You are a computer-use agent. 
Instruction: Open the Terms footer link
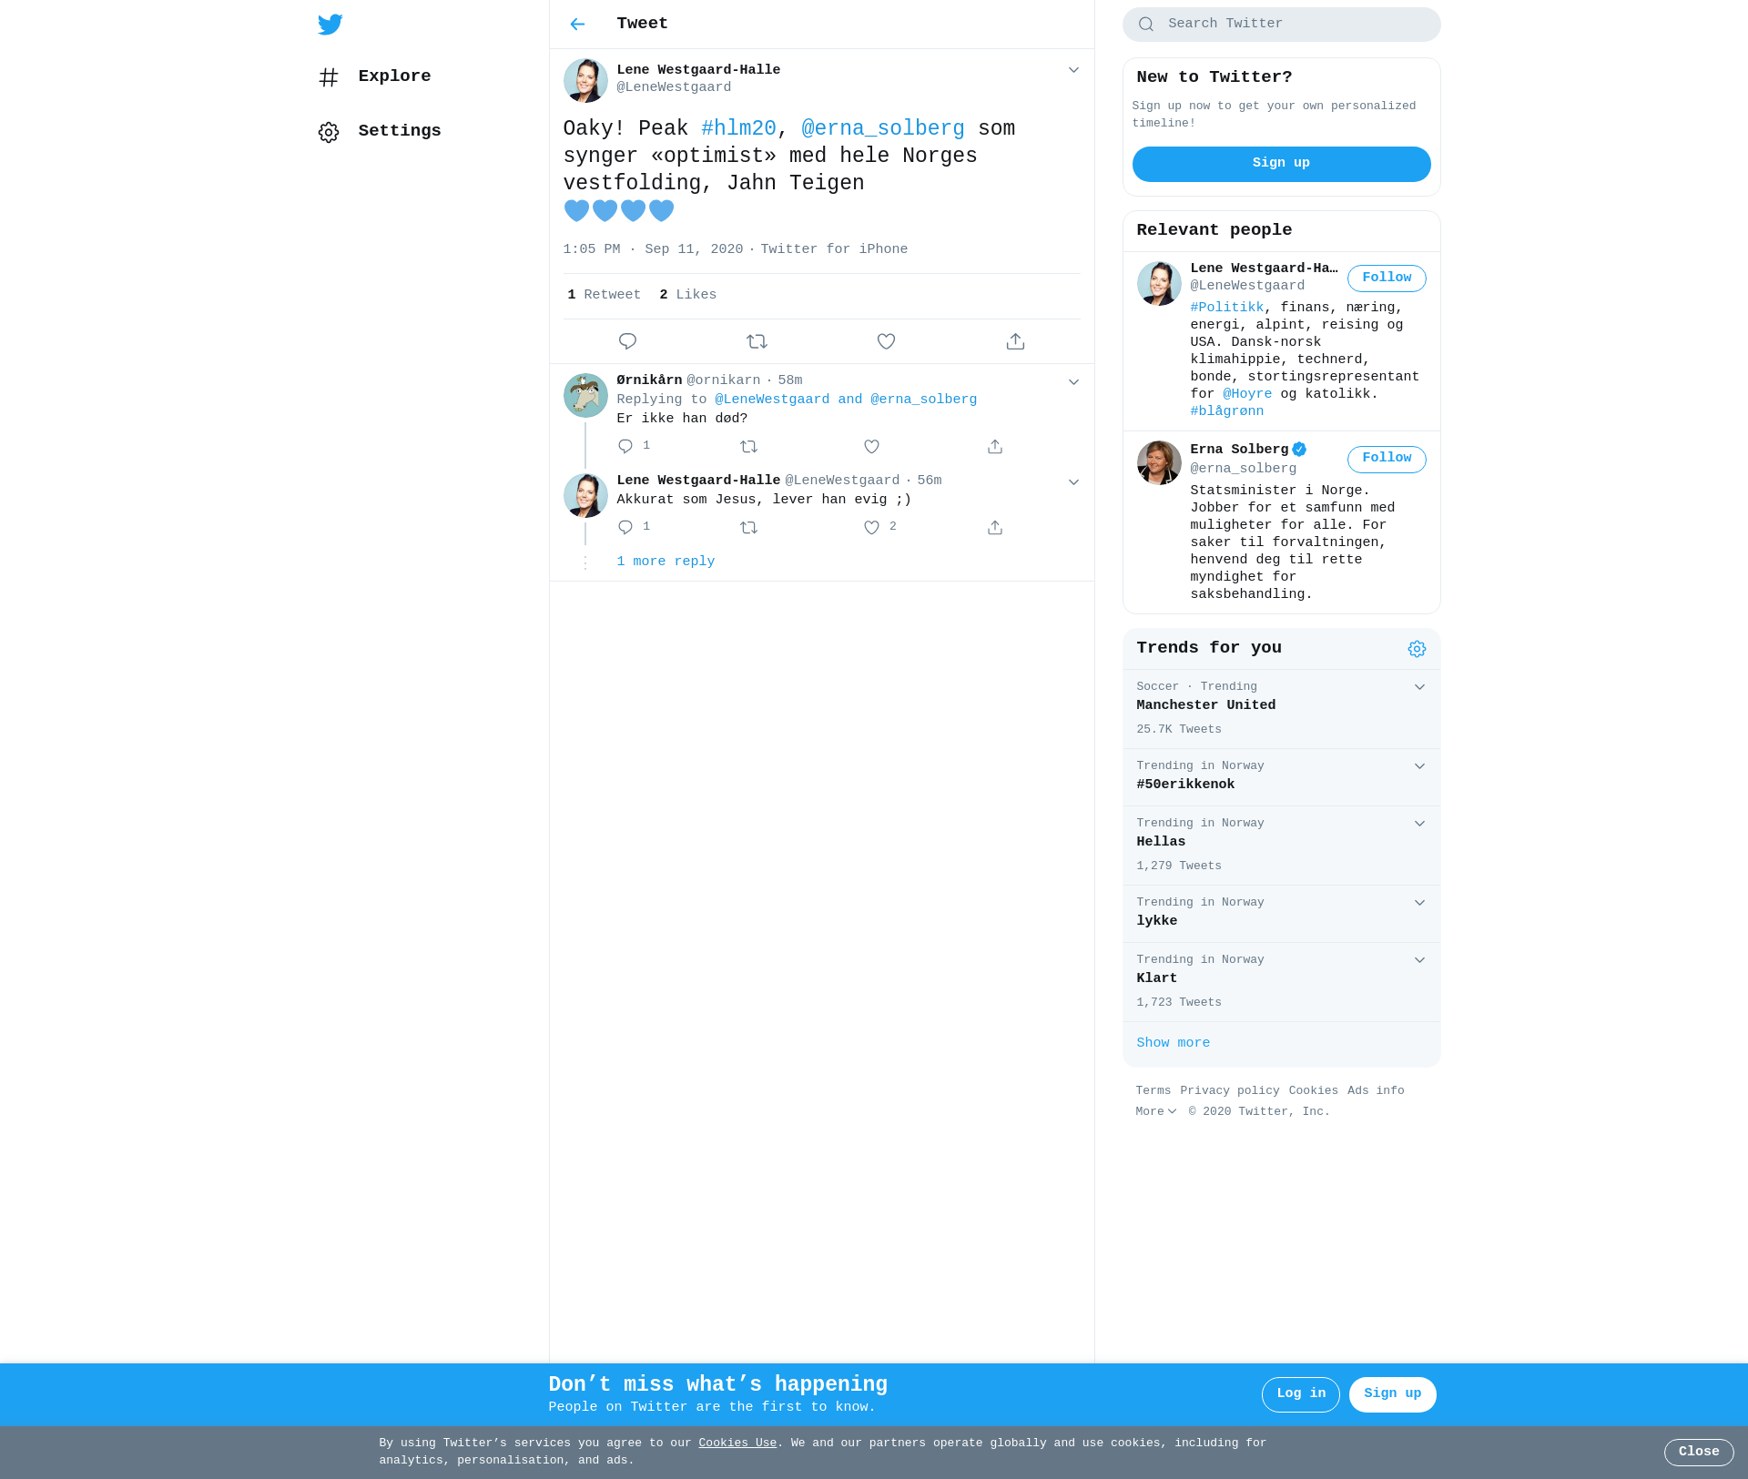click(x=1153, y=1090)
